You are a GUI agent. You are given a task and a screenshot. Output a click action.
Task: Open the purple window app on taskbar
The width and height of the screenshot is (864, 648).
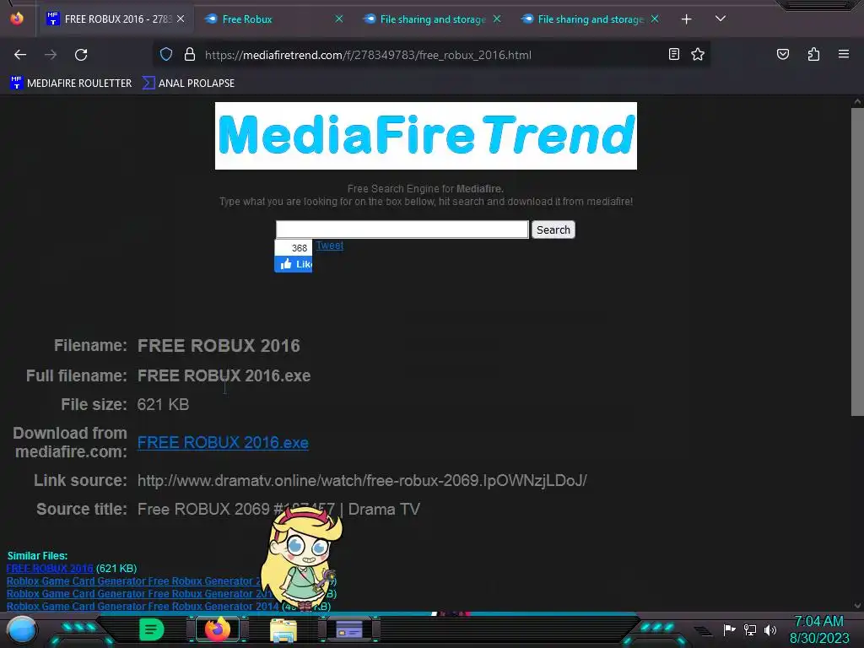349,629
